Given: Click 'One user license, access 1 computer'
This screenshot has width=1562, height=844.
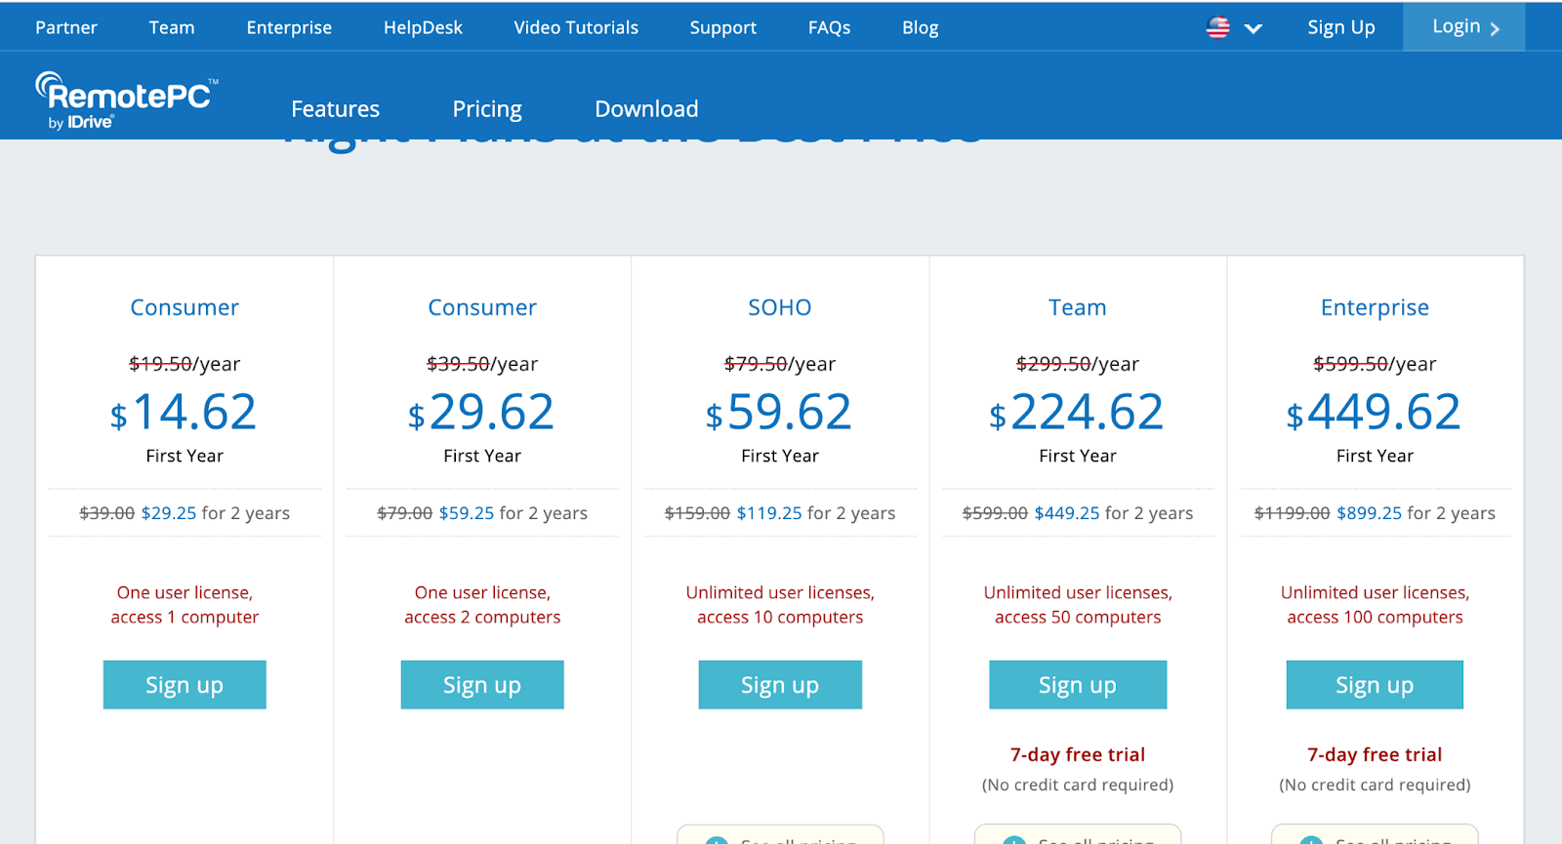Looking at the screenshot, I should pos(185,605).
